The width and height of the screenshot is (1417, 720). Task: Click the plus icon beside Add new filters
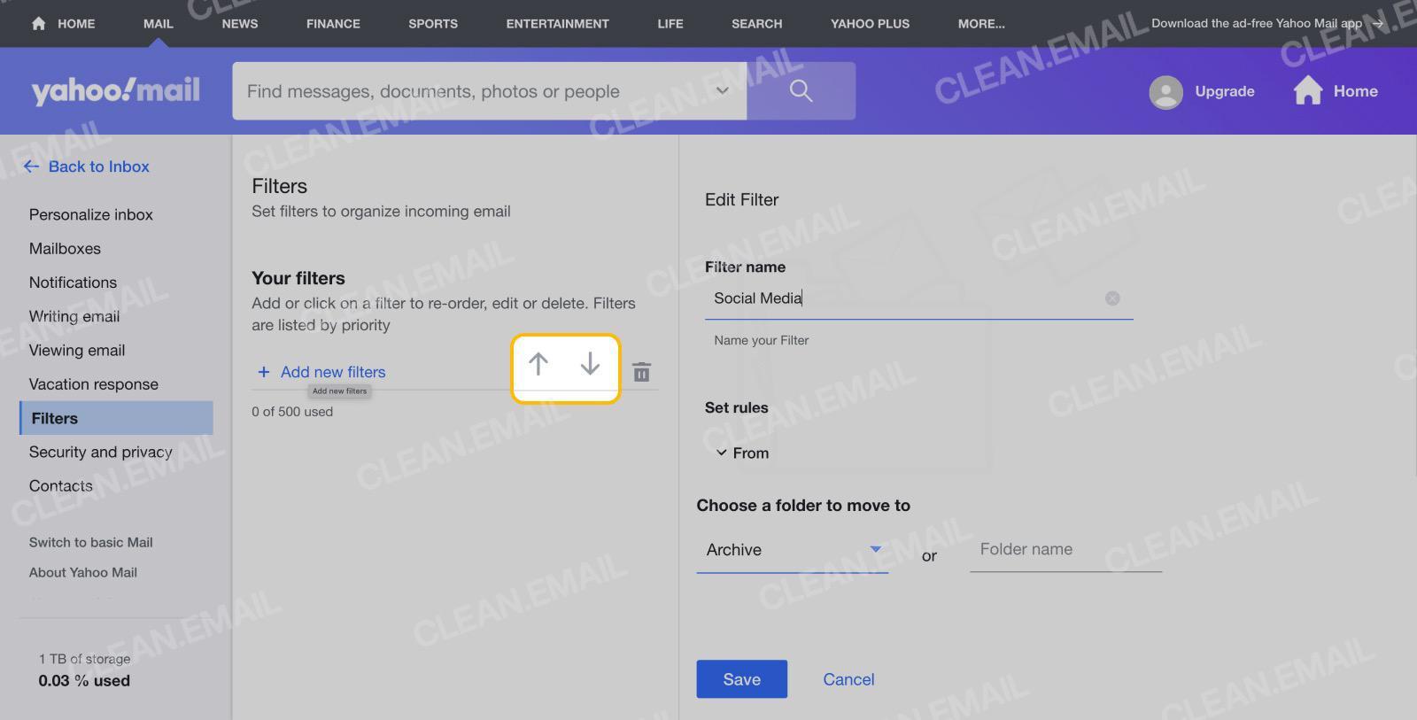pyautogui.click(x=263, y=372)
